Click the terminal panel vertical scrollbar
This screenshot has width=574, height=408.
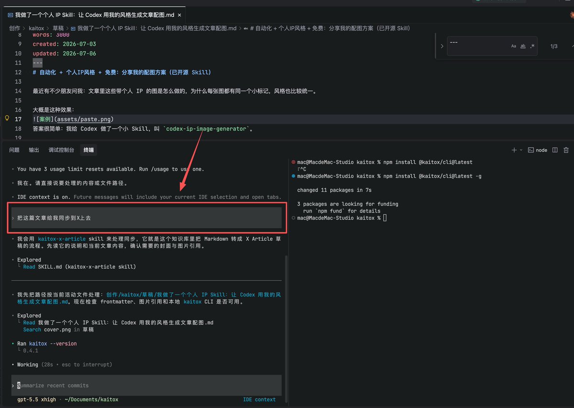pos(285,330)
